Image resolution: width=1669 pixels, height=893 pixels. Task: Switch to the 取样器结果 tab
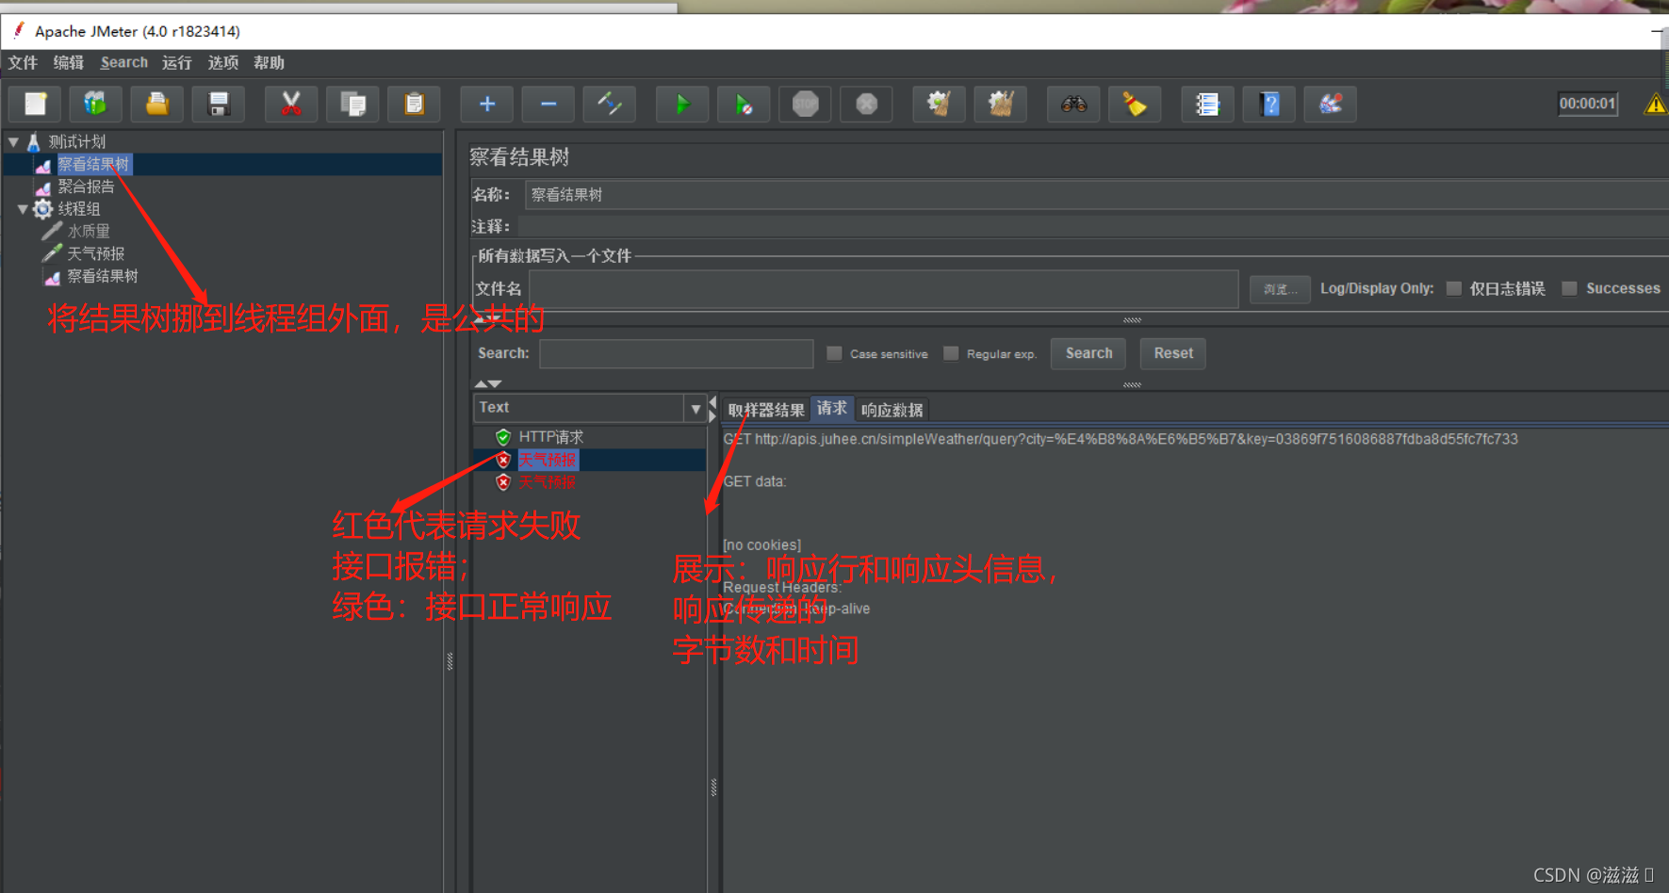coord(766,410)
